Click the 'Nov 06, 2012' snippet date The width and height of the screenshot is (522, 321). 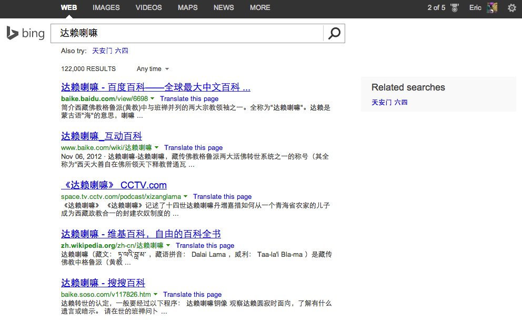(x=81, y=156)
